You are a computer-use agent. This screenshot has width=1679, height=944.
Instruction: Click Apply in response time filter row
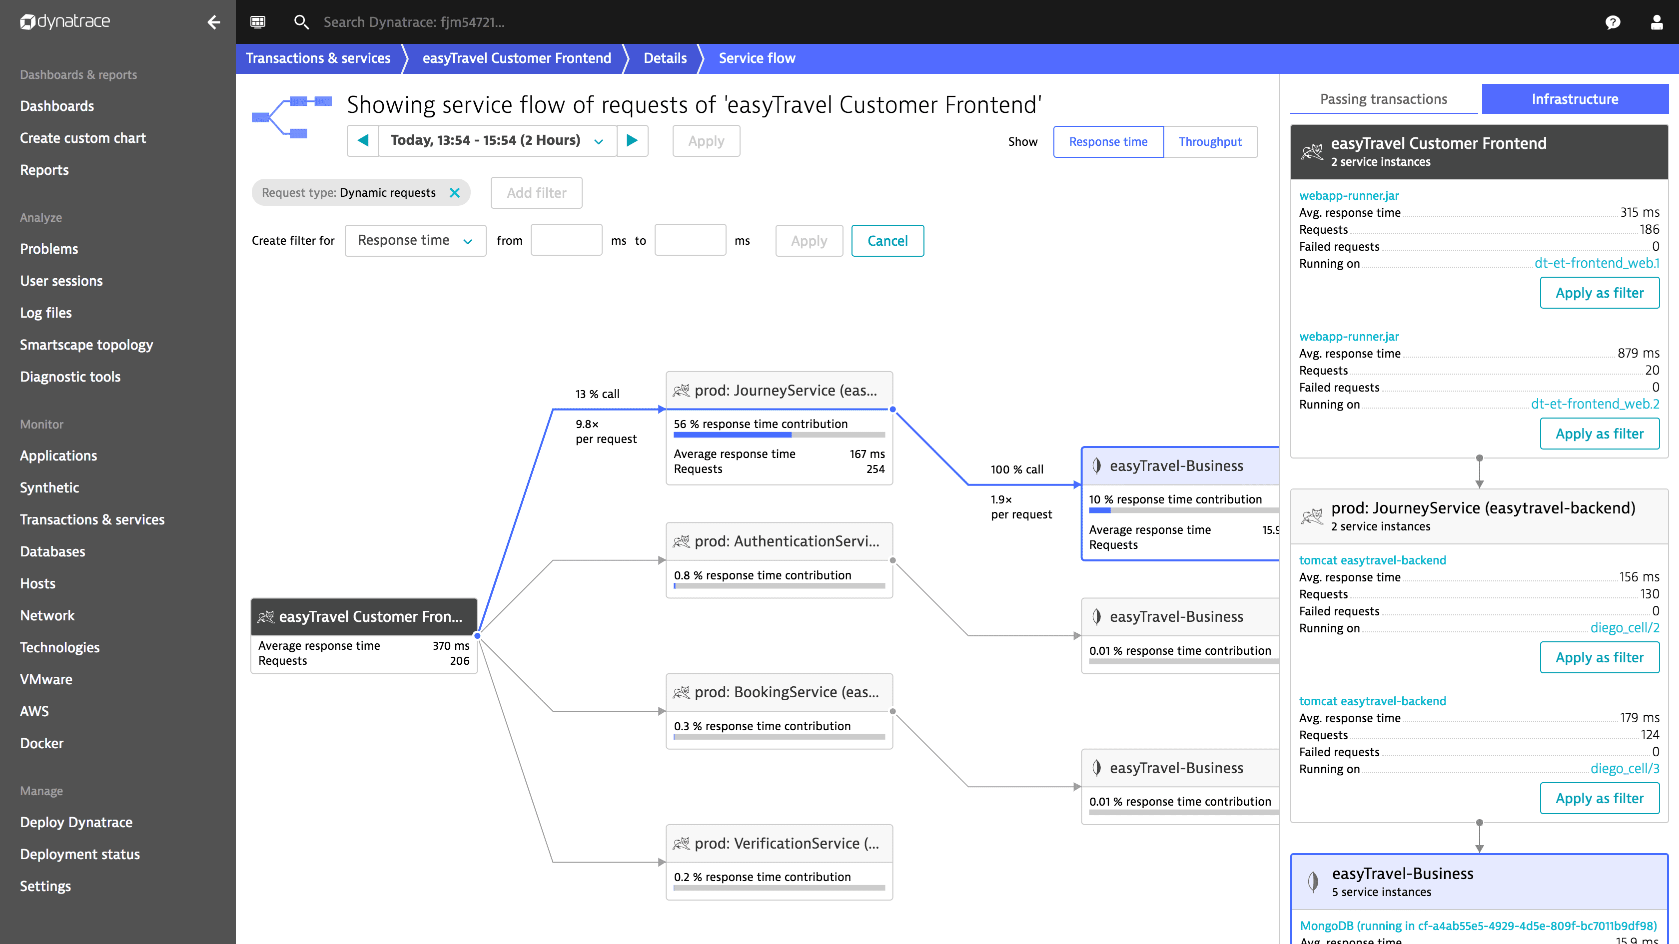click(x=809, y=240)
